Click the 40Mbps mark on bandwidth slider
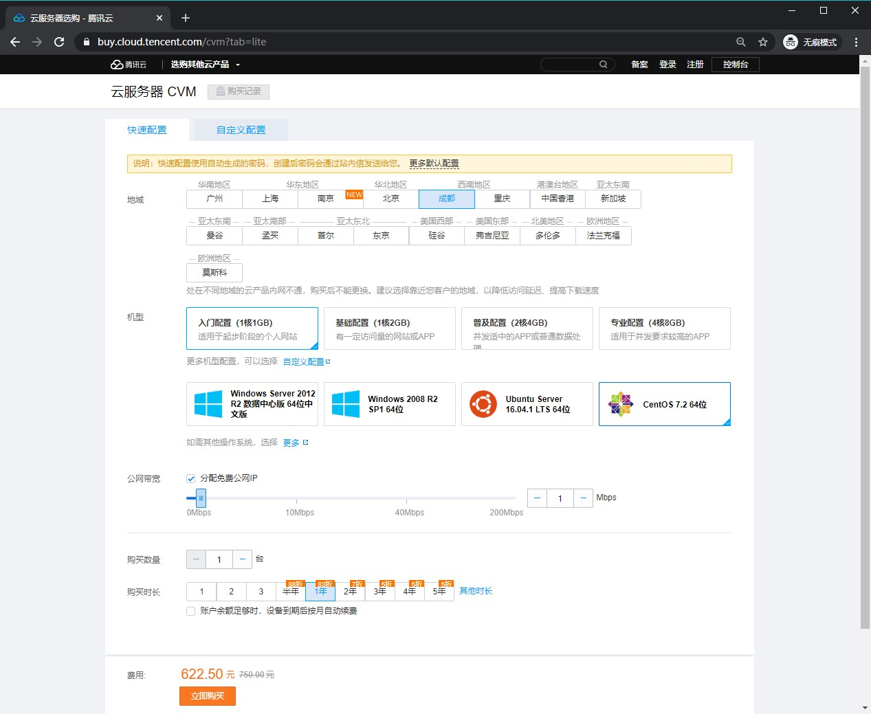The width and height of the screenshot is (871, 714). (409, 513)
